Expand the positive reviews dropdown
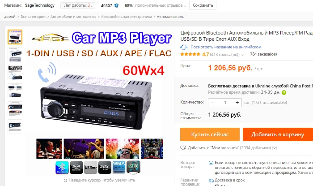Screen dimensions: 313x186 [x=185, y=6]
